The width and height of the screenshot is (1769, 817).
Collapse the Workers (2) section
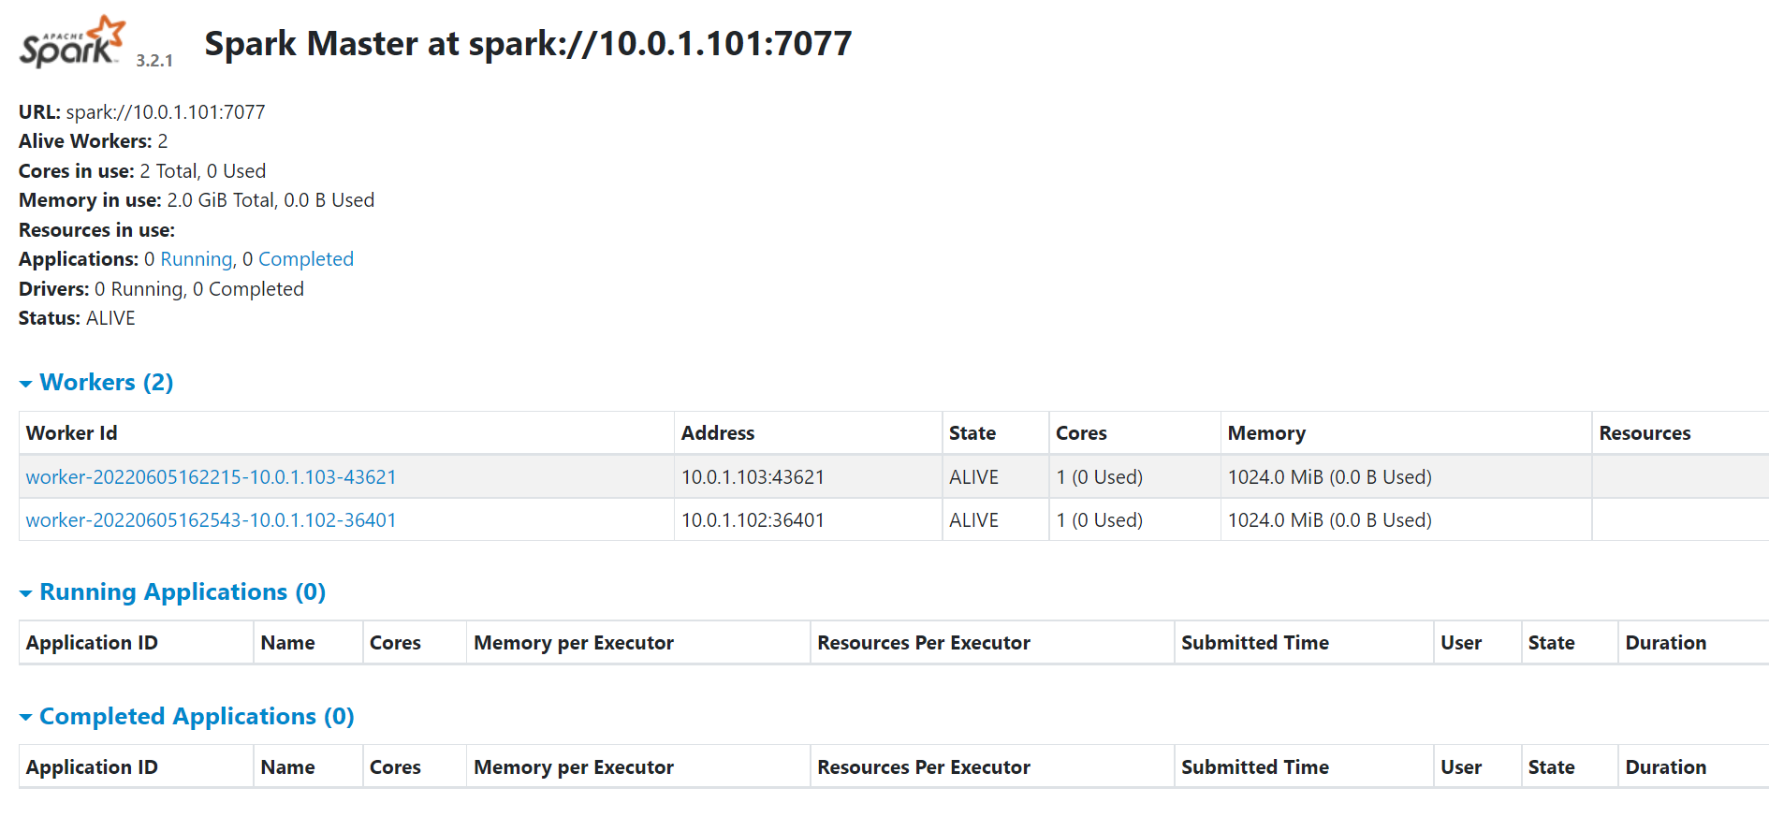[x=96, y=382]
